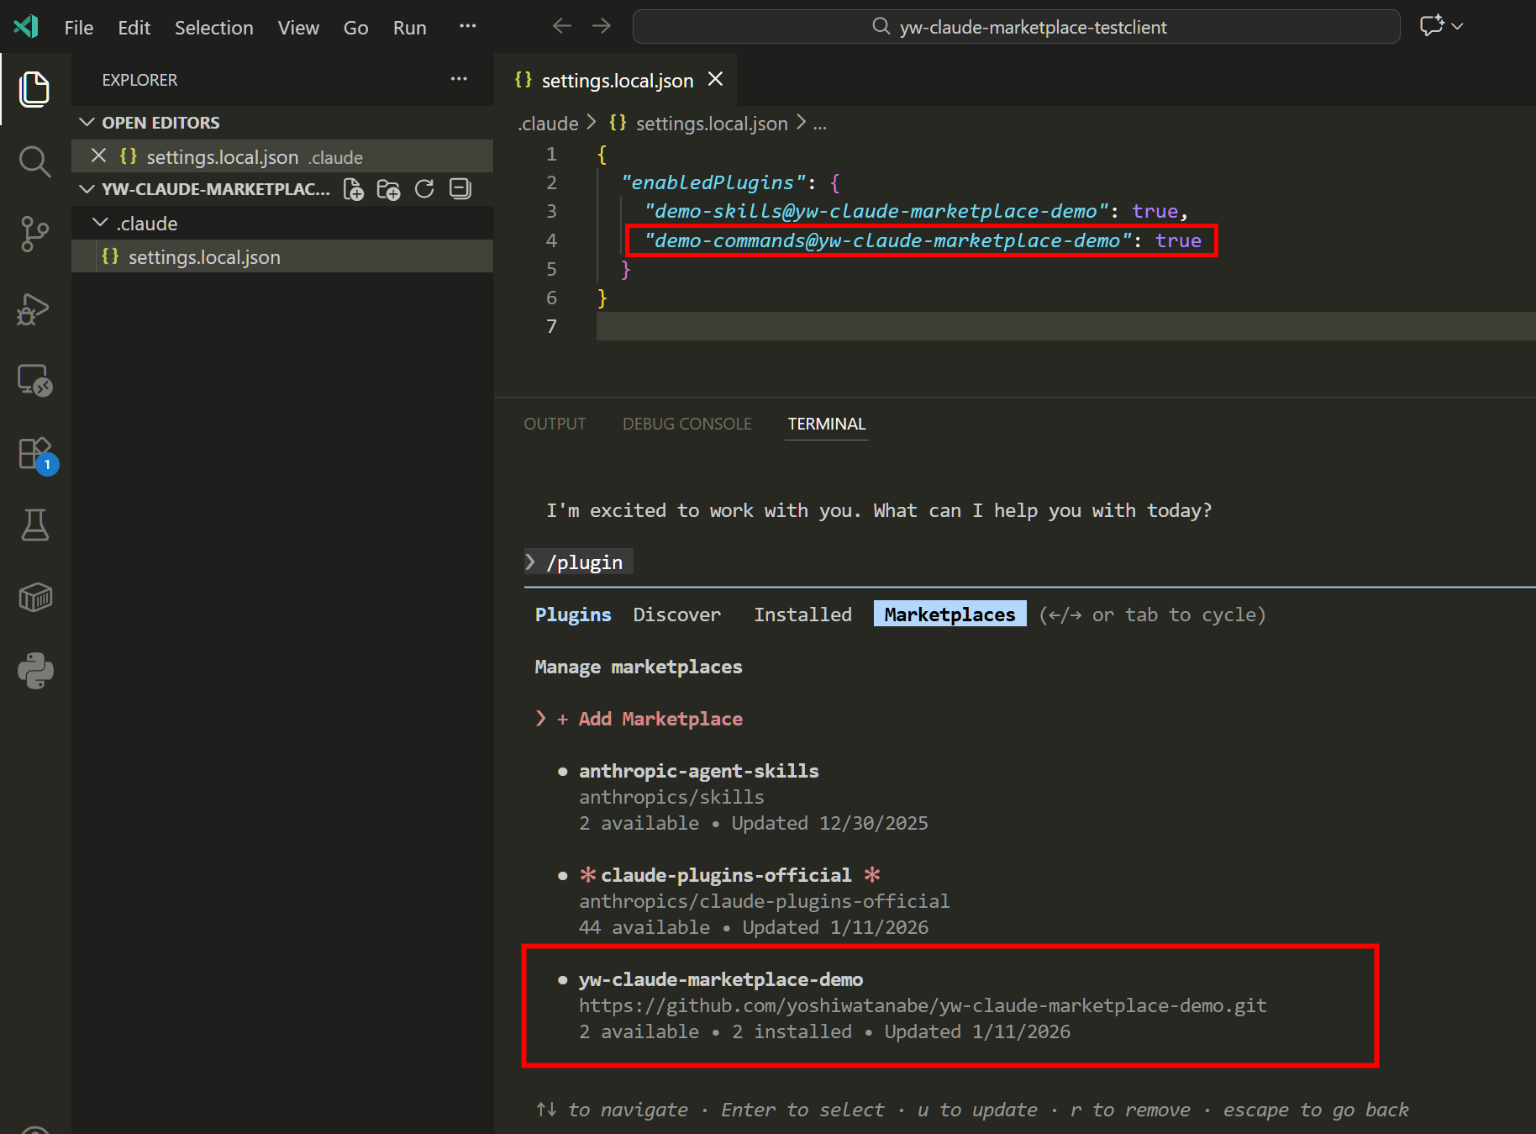This screenshot has height=1134, width=1536.
Task: Click the "demo-skills@yw-claude-marketplace-demo" key
Action: click(876, 211)
